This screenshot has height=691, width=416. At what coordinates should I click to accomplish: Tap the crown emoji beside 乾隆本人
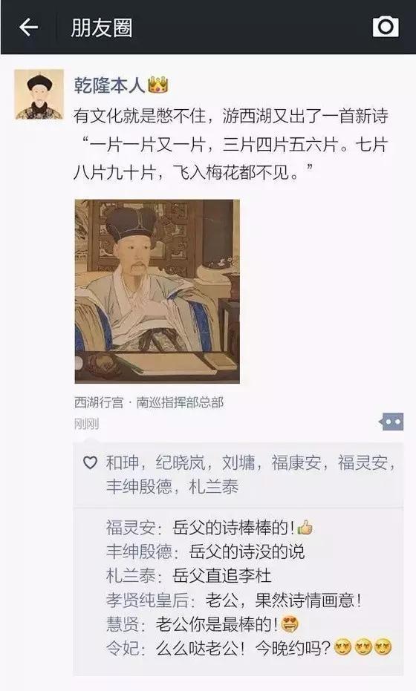[158, 85]
